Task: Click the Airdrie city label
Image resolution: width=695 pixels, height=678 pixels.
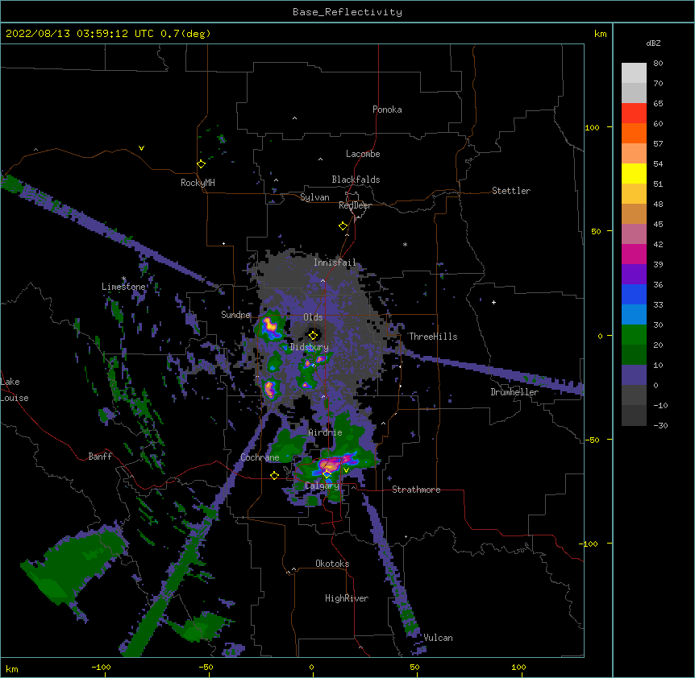Action: tap(326, 432)
